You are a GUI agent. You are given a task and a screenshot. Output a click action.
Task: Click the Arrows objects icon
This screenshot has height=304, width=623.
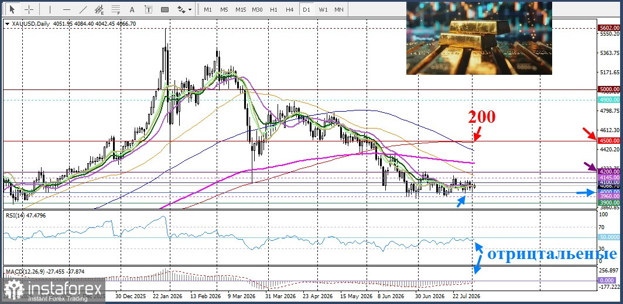[x=181, y=9]
